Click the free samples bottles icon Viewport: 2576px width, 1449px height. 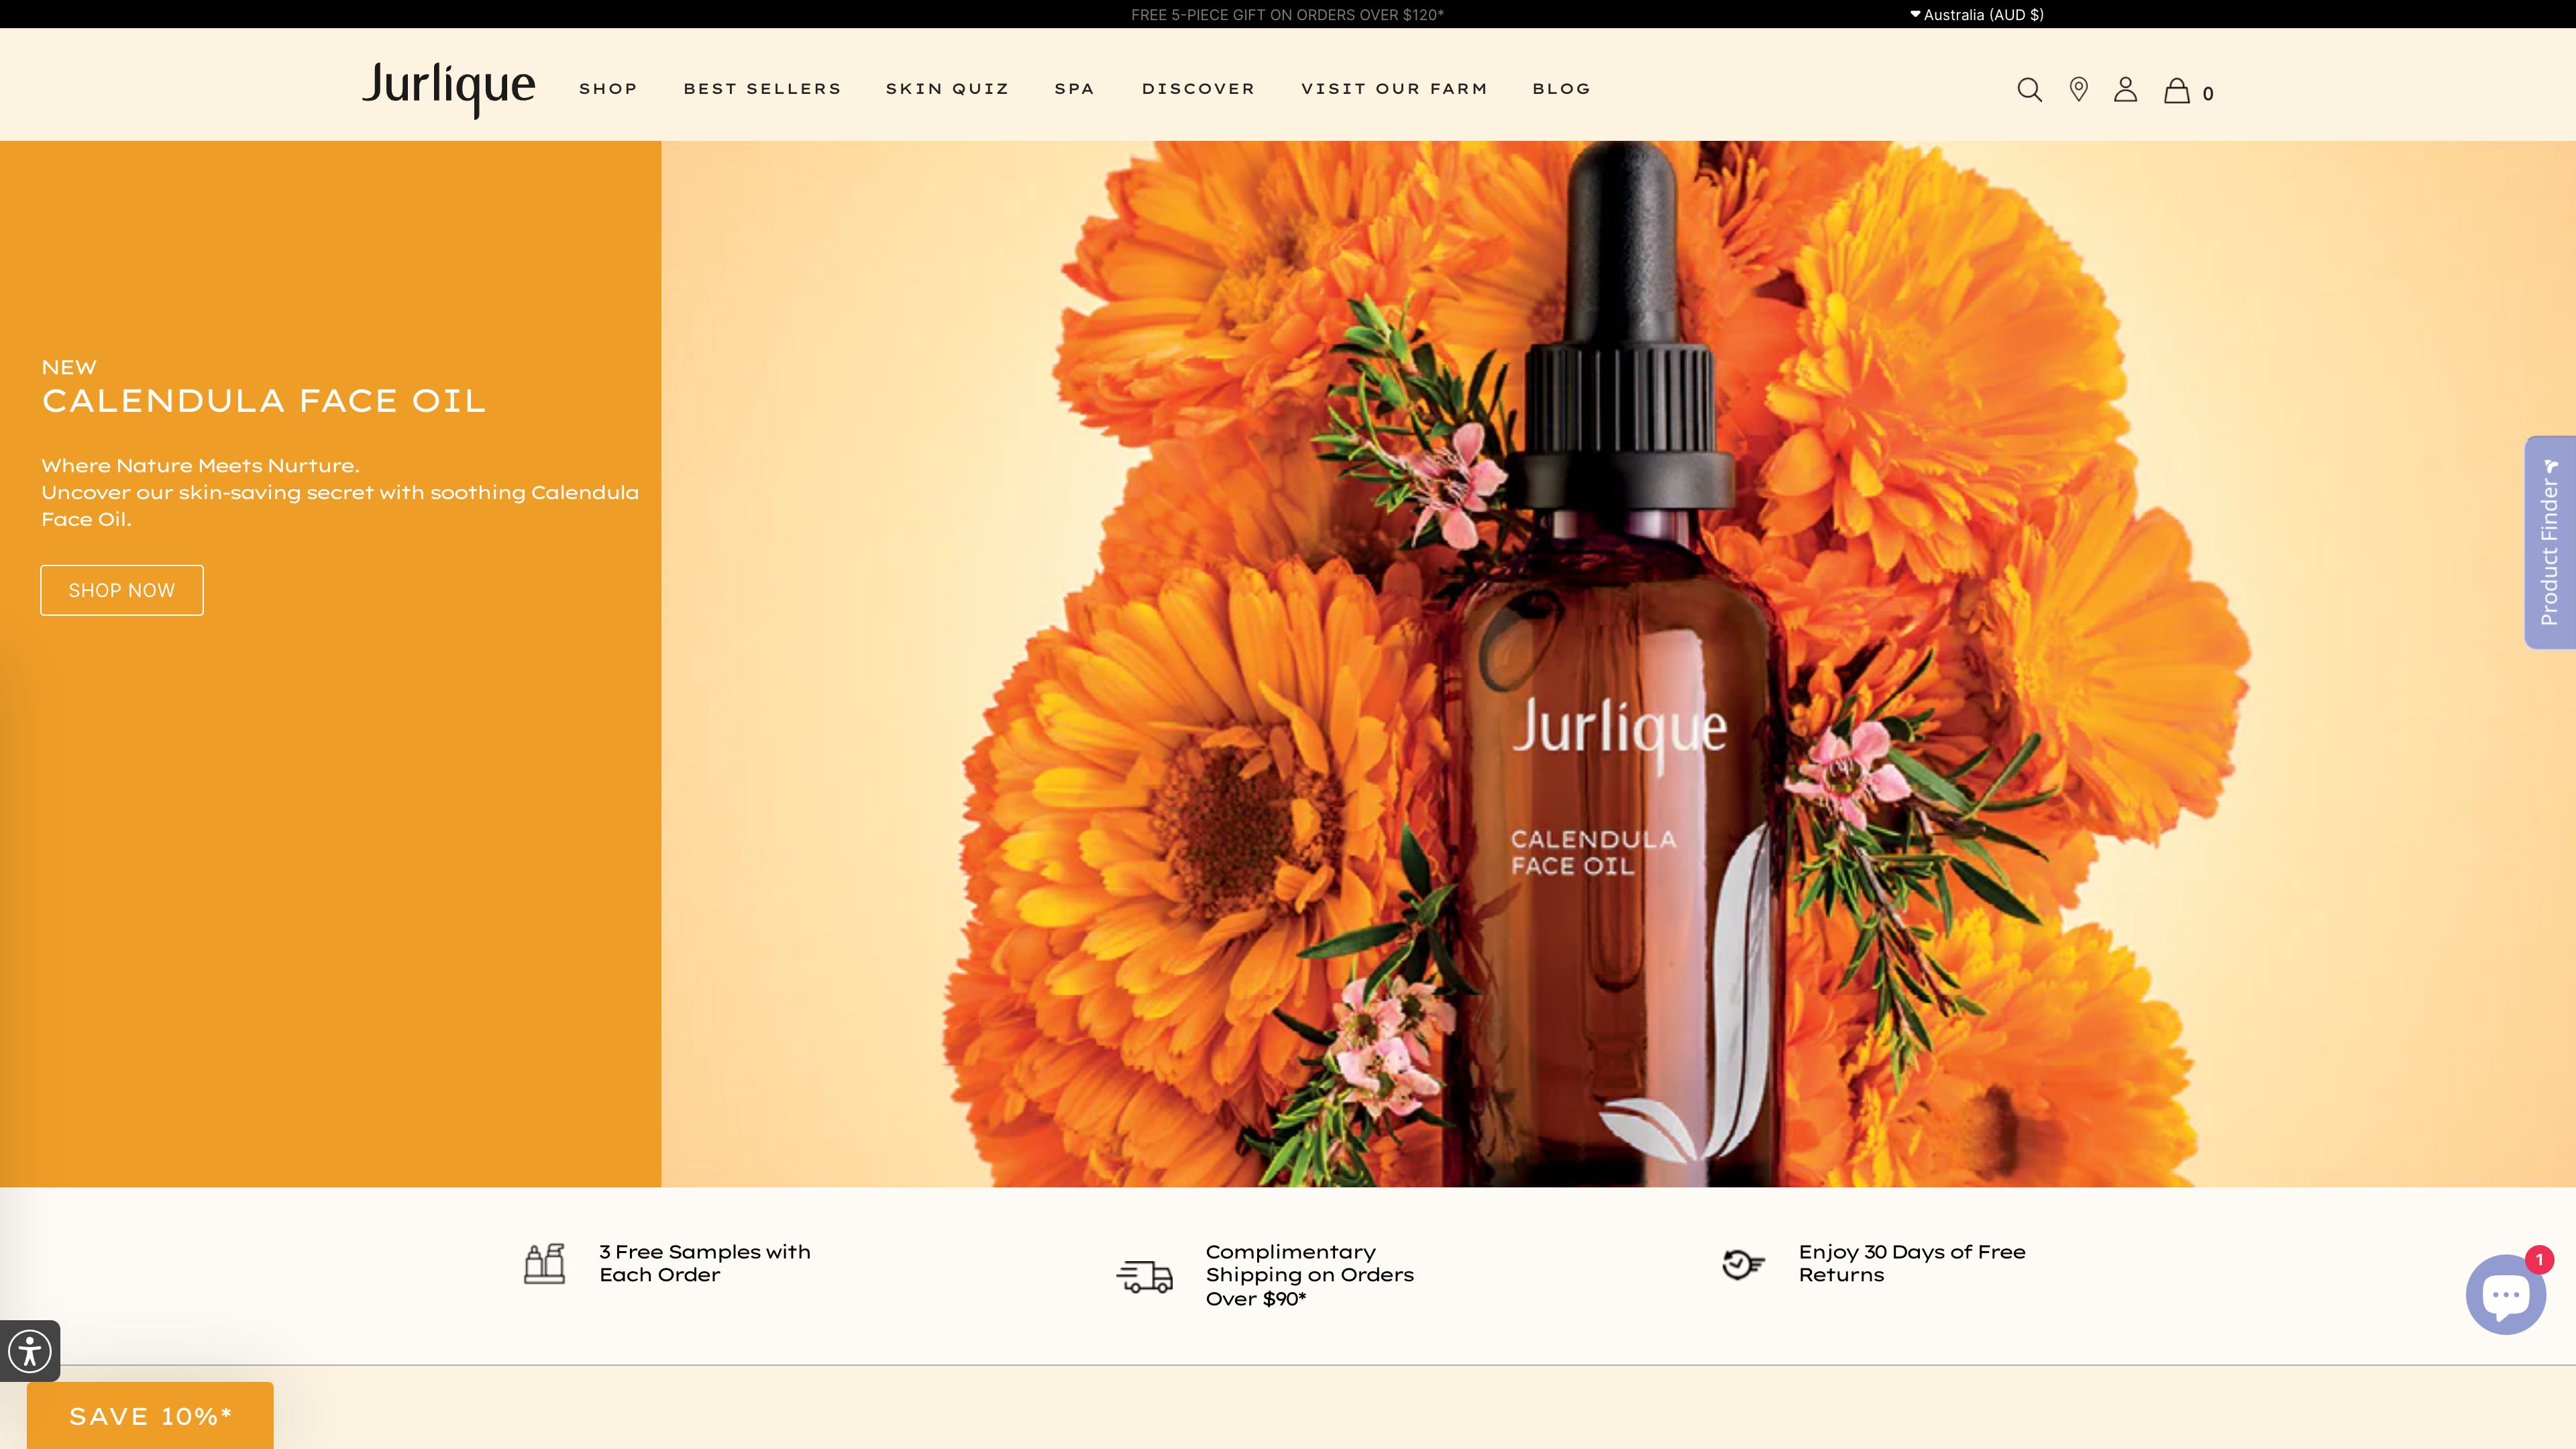[545, 1263]
